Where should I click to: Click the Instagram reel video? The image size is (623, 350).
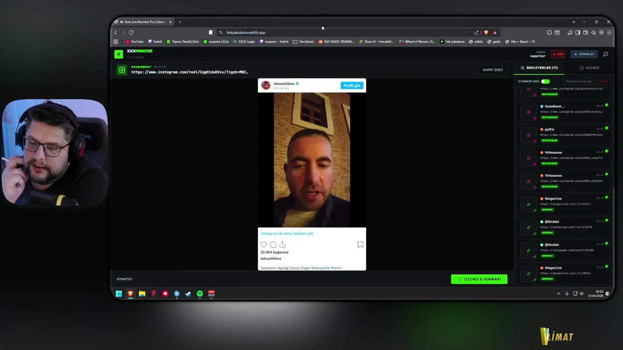coord(311,160)
